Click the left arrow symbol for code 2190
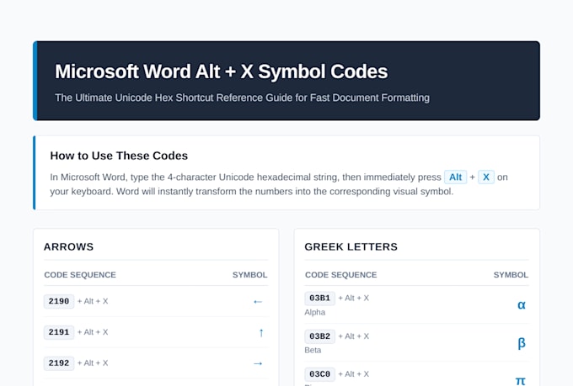The height and width of the screenshot is (386, 573). coord(258,302)
